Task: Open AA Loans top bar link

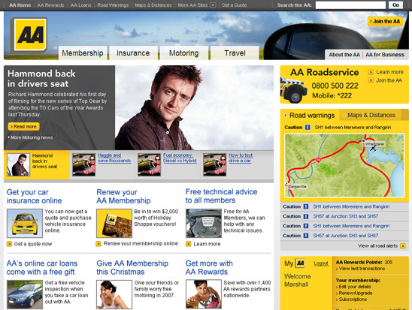Action: pyautogui.click(x=80, y=5)
